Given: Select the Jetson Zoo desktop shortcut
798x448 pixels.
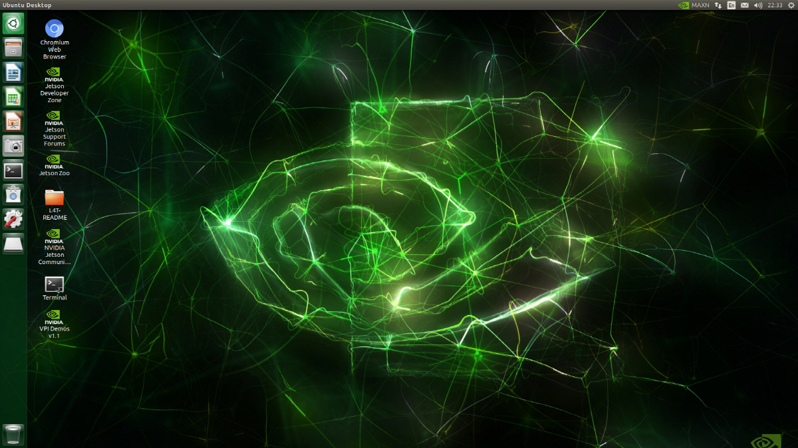Looking at the screenshot, I should tap(55, 165).
